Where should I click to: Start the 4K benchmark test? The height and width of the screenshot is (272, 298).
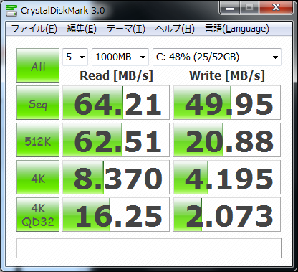(38, 177)
